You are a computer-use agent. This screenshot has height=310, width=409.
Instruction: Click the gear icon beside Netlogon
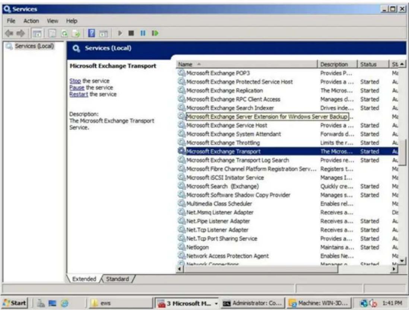[181, 247]
